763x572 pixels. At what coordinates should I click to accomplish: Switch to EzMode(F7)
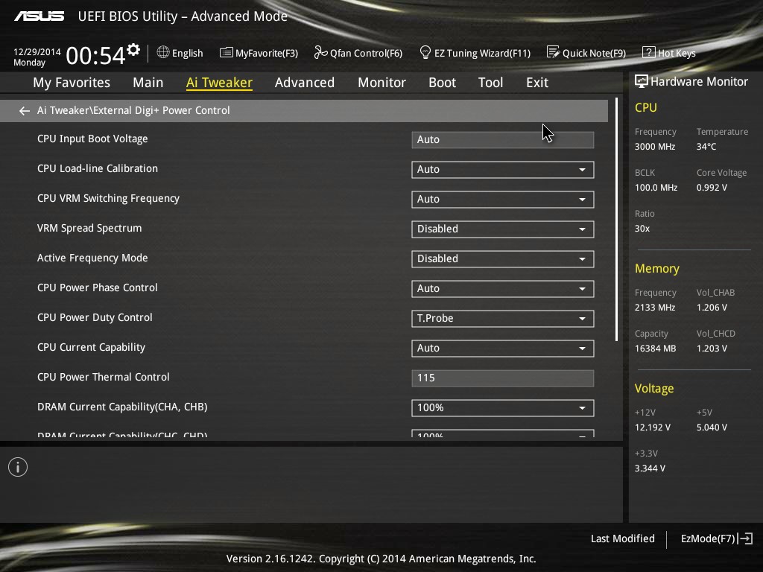tap(716, 538)
